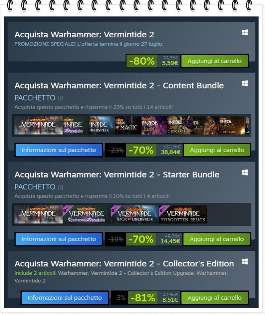Image resolution: width=265 pixels, height=315 pixels.
Task: Open Winds of Magic thumbnail in Content Bundle
Action: click(128, 125)
